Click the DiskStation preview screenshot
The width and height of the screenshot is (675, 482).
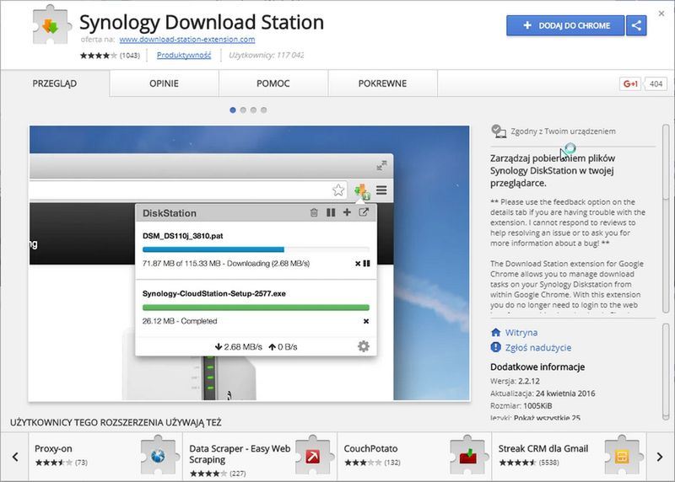249,263
